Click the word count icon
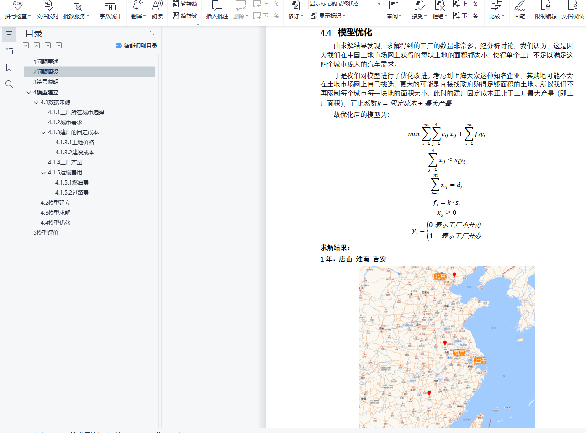 point(110,10)
